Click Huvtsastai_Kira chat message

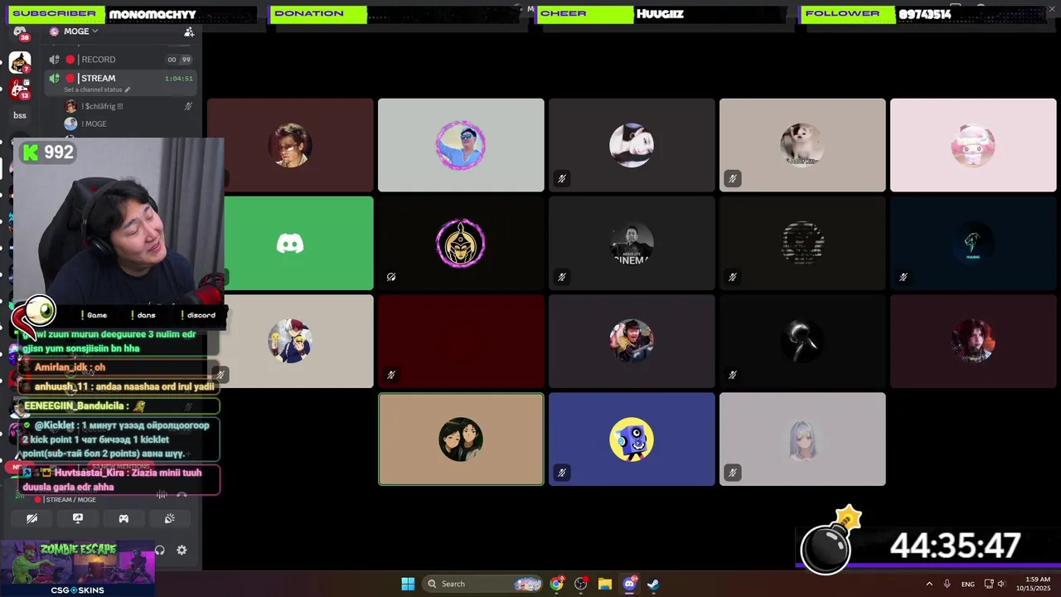pos(119,479)
